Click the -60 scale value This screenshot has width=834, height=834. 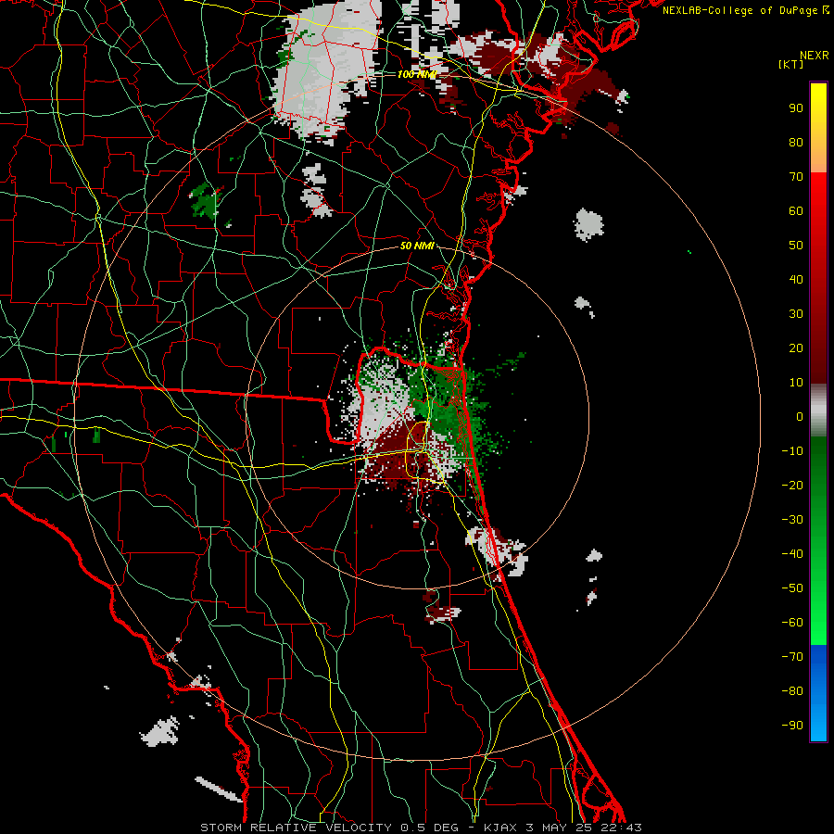pos(792,623)
